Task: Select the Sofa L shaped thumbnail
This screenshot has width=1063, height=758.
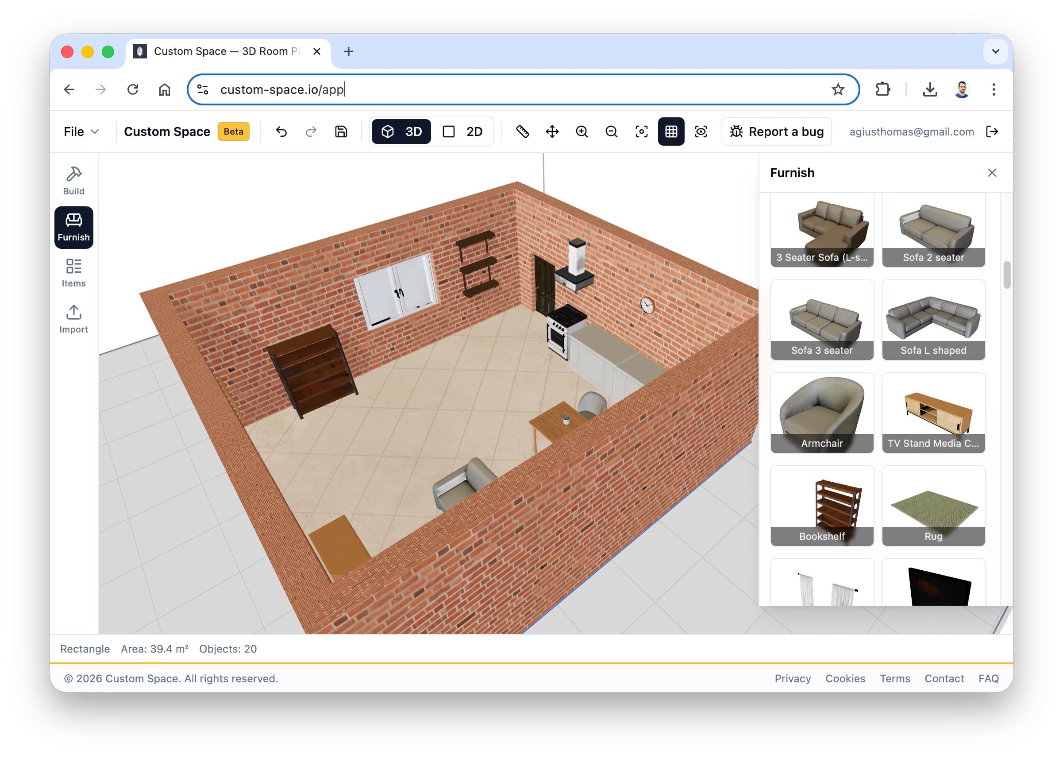Action: coord(933,320)
